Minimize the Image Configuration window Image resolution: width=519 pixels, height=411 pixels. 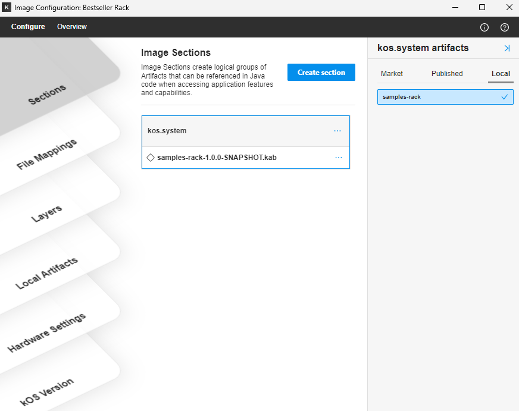click(x=455, y=7)
